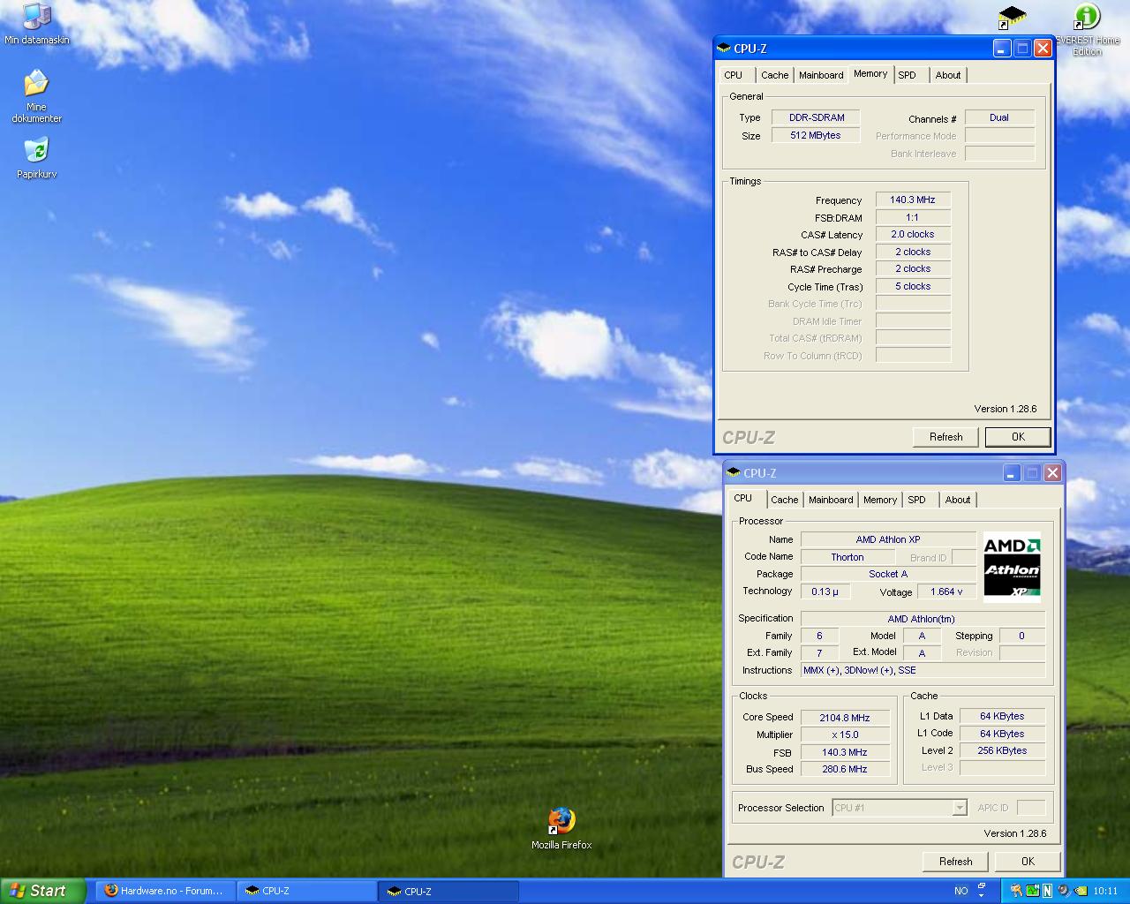The width and height of the screenshot is (1130, 904).
Task: Switch to Mainboard tab in lower CPU-Z window
Action: [831, 500]
